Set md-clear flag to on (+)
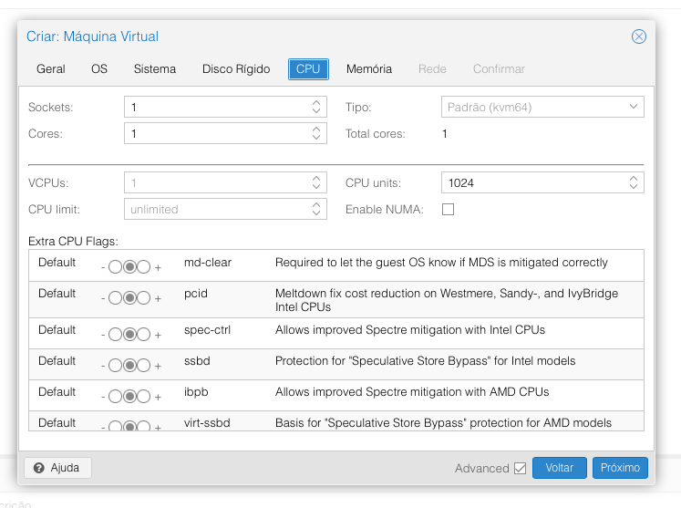The image size is (681, 508). [x=144, y=268]
